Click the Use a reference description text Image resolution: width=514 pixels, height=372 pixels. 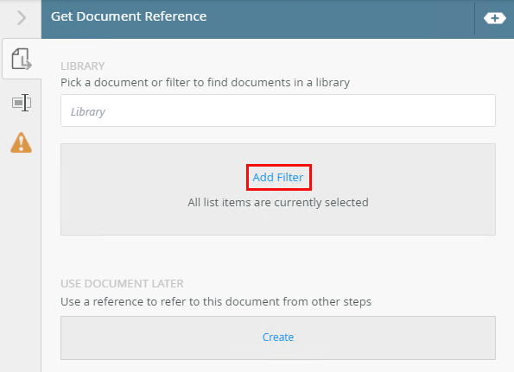click(216, 301)
